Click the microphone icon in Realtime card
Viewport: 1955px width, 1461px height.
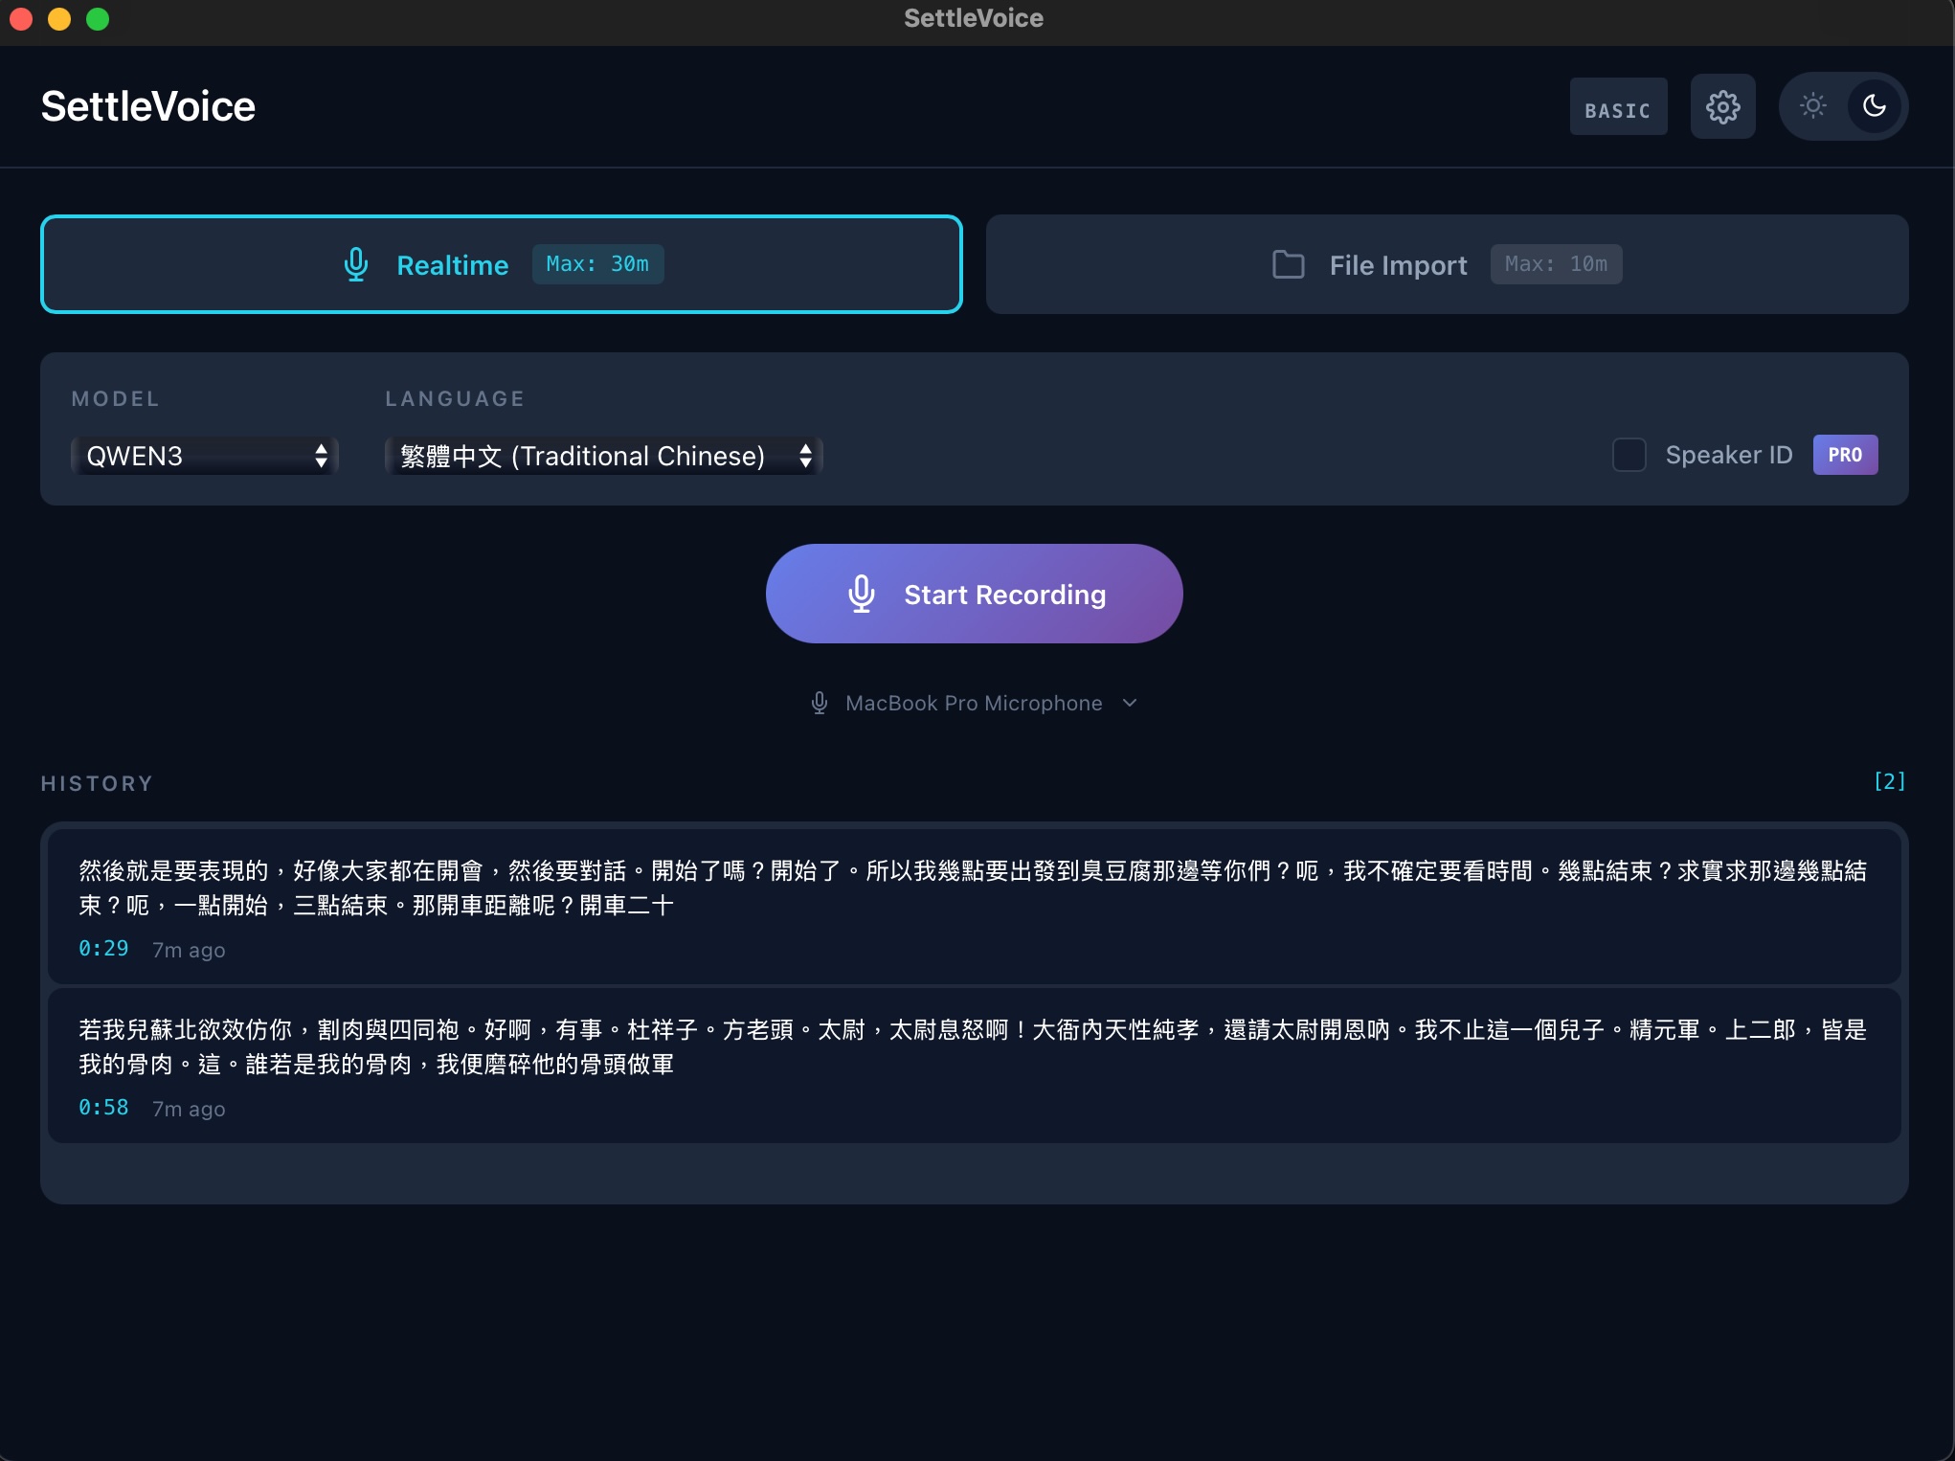click(355, 264)
